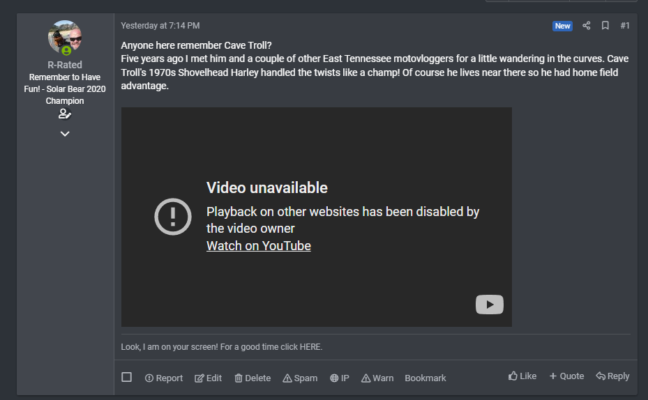This screenshot has height=400, width=648.
Task: Open the R-Rated user profile name
Action: (x=65, y=65)
